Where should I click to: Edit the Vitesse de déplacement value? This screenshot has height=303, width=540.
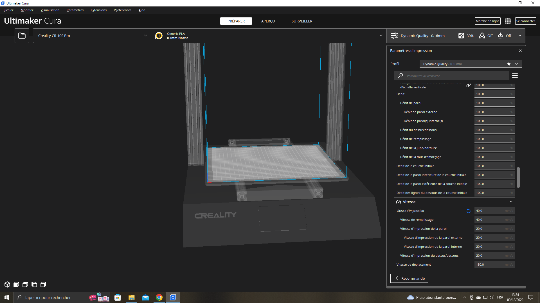point(494,265)
